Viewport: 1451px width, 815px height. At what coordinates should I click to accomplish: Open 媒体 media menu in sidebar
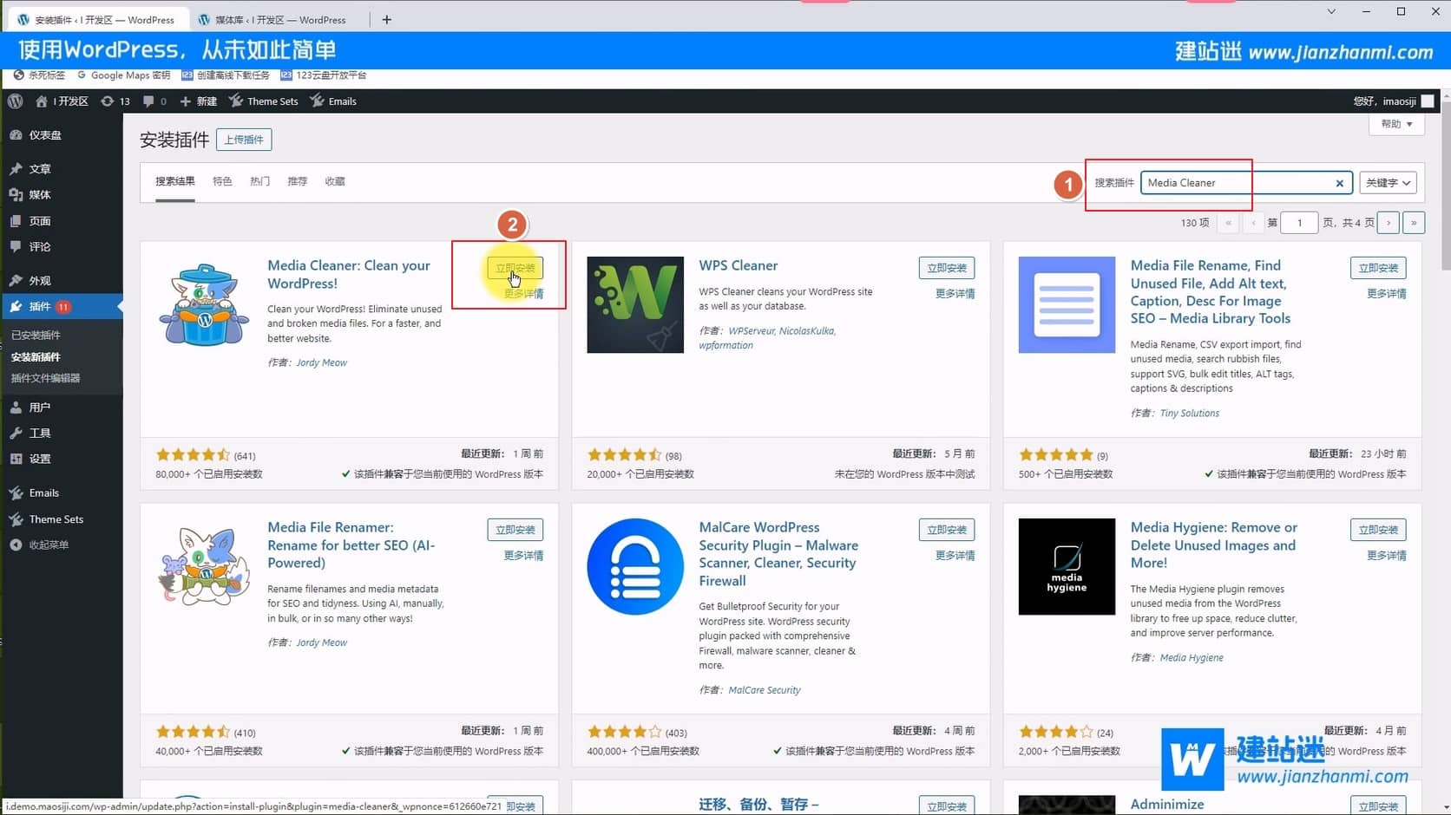[x=39, y=195]
